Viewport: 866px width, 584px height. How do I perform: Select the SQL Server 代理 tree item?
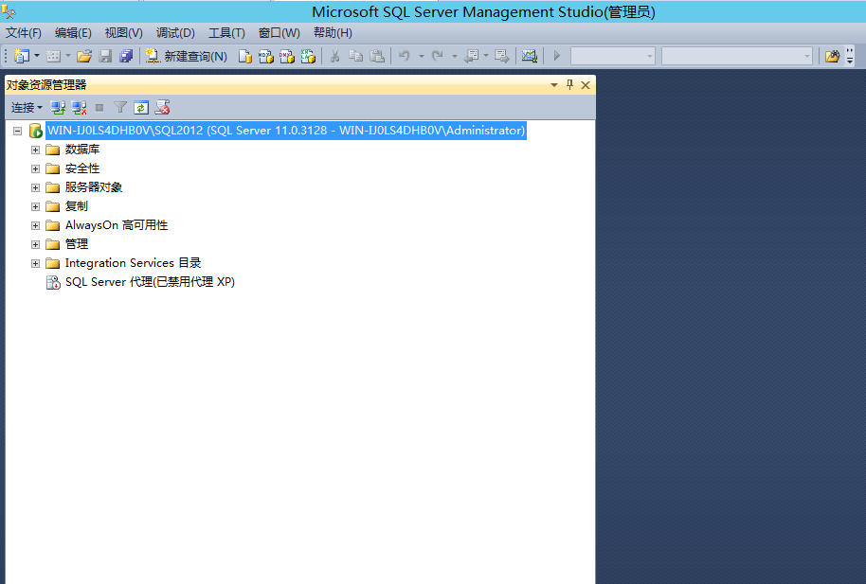147,281
